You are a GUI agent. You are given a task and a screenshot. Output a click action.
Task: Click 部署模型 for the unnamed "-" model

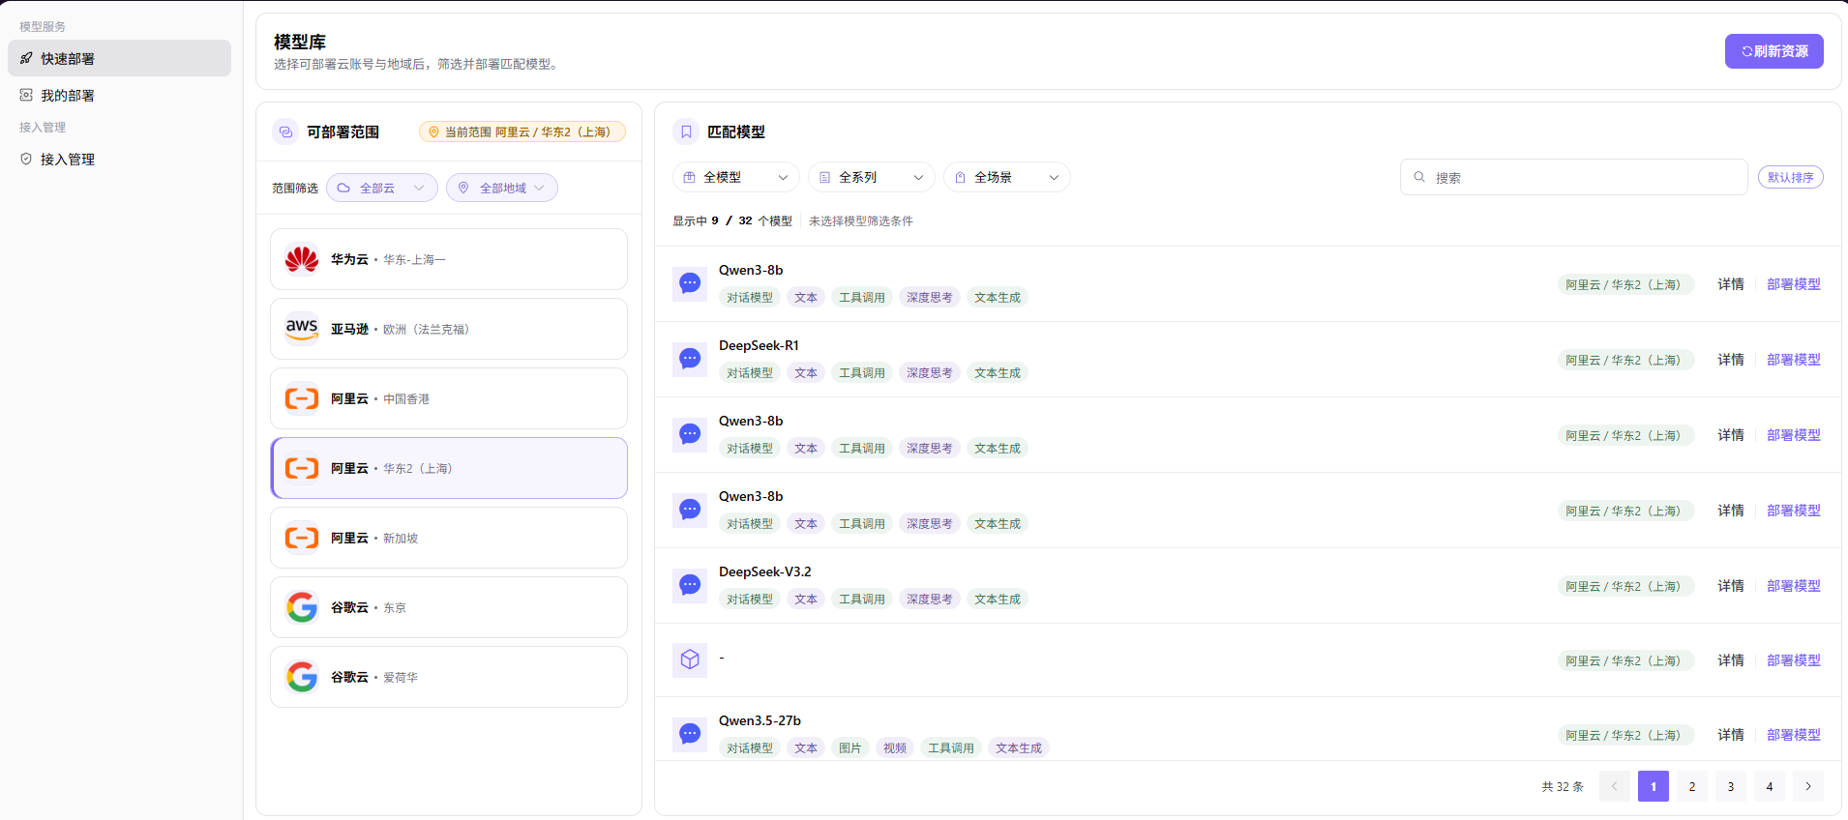[1794, 660]
